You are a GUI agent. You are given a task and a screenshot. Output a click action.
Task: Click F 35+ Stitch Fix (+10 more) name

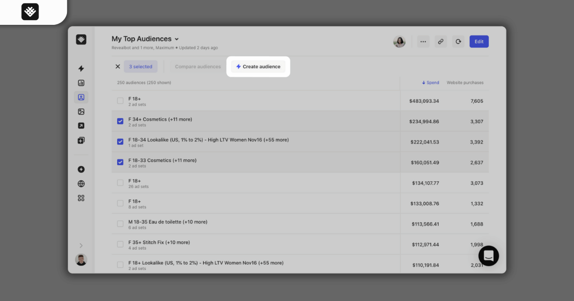159,242
